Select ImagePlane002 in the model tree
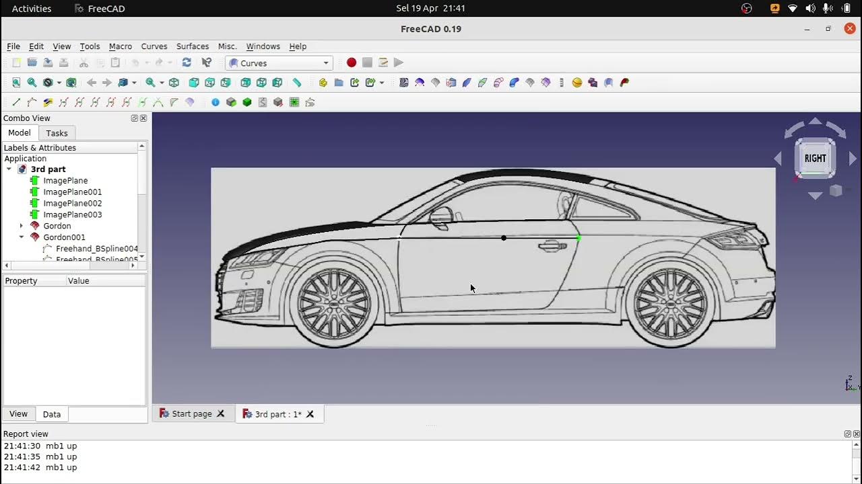 pos(73,203)
